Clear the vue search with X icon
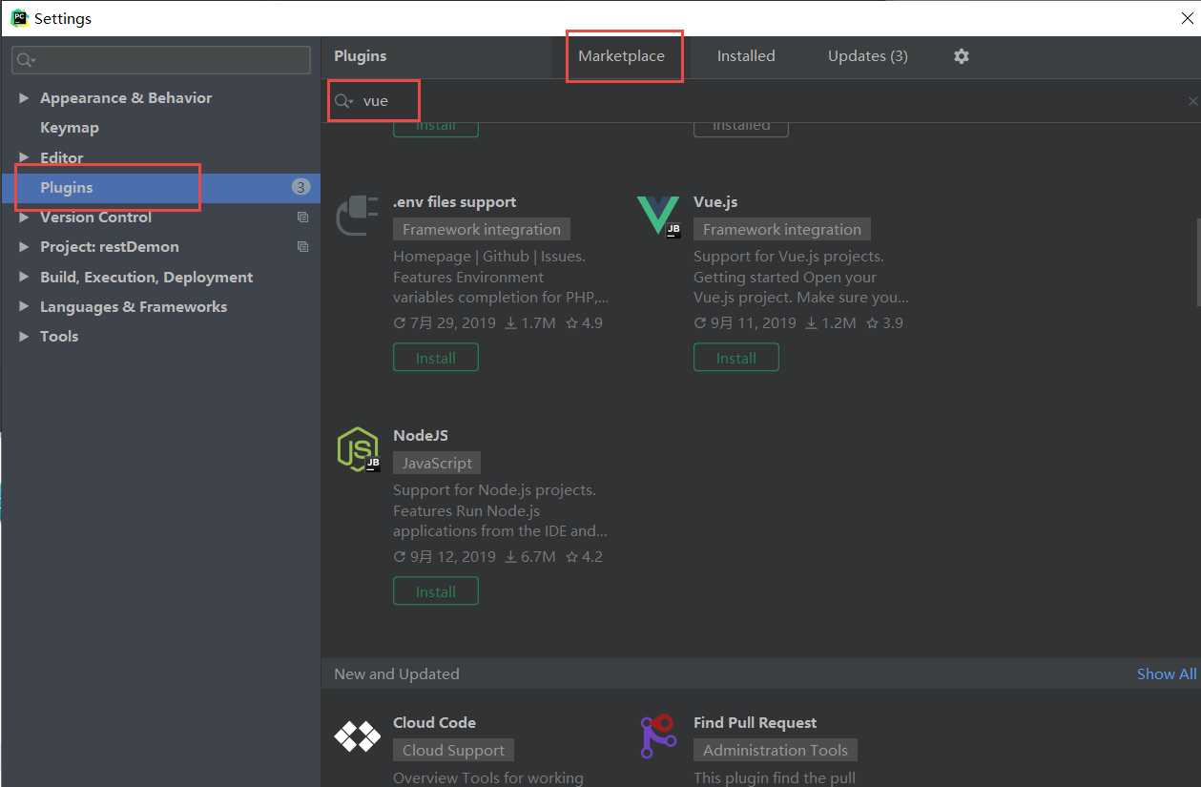The image size is (1201, 787). point(1192,100)
